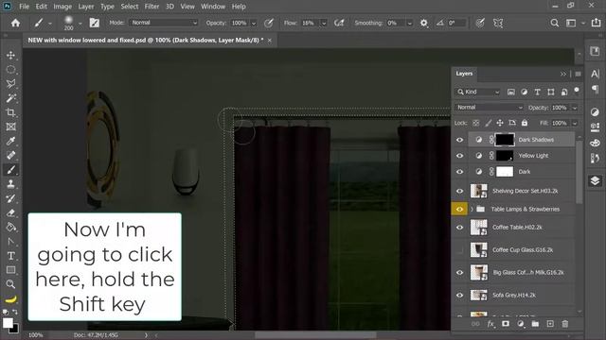Image resolution: width=606 pixels, height=340 pixels.
Task: Hide the Dark adjustment layer
Action: click(459, 172)
